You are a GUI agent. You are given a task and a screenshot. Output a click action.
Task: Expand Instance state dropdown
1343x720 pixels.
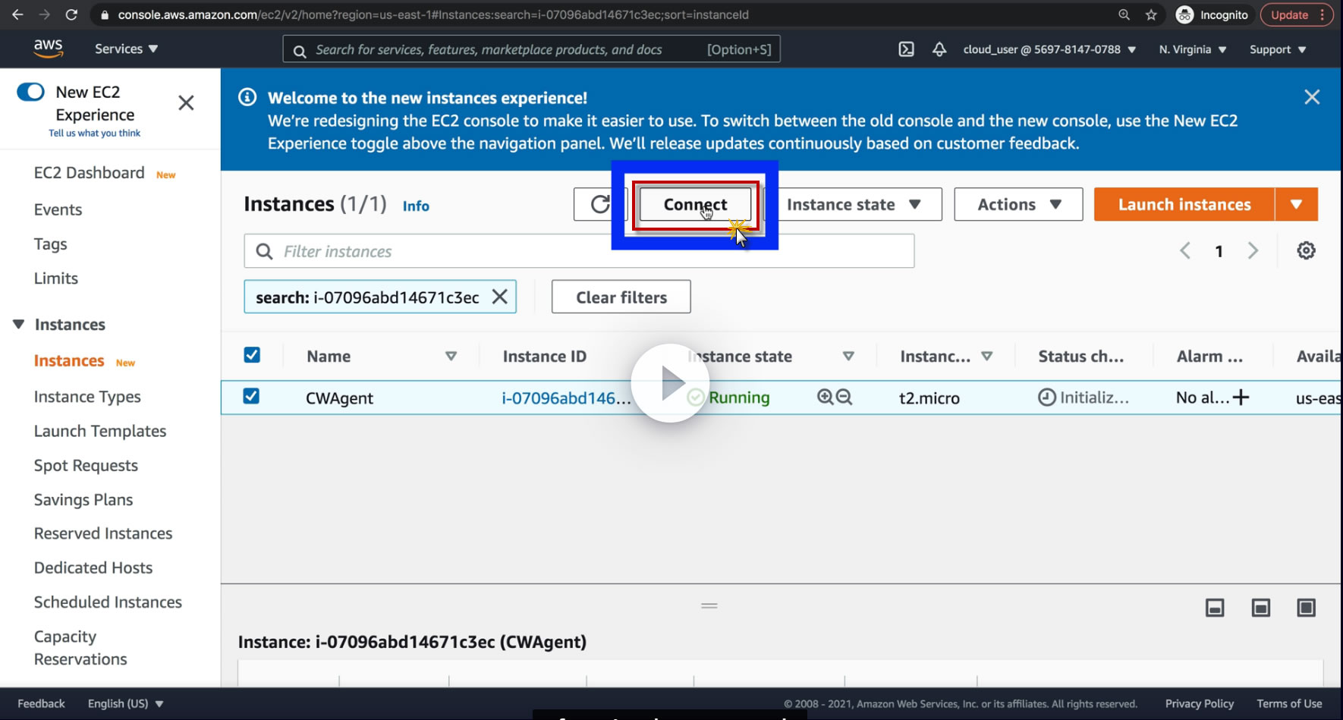click(x=854, y=205)
